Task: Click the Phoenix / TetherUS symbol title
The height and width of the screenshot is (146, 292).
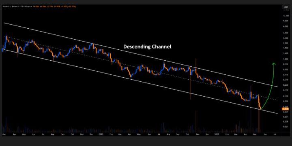Action: coord(10,6)
